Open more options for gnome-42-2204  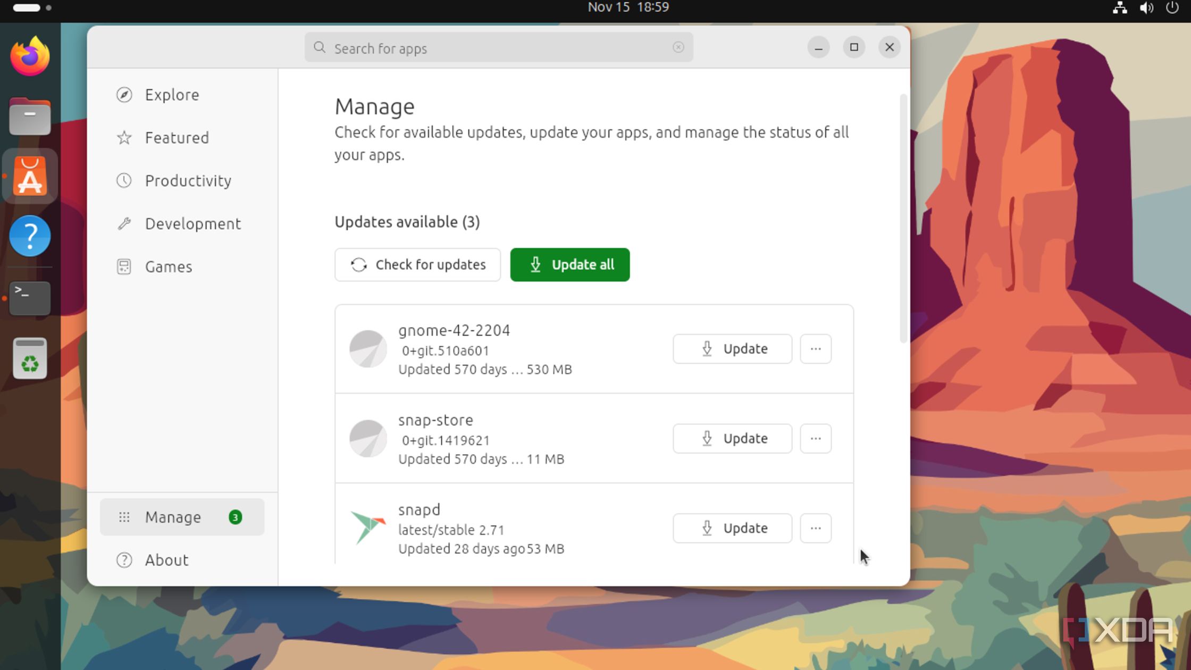tap(816, 349)
